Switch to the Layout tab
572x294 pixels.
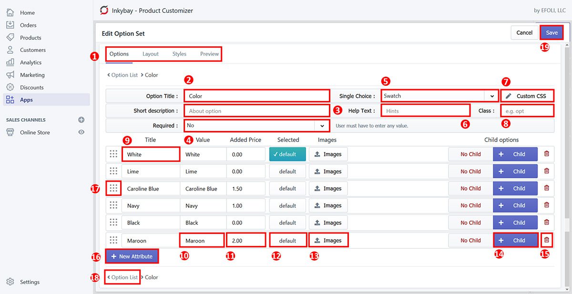150,54
